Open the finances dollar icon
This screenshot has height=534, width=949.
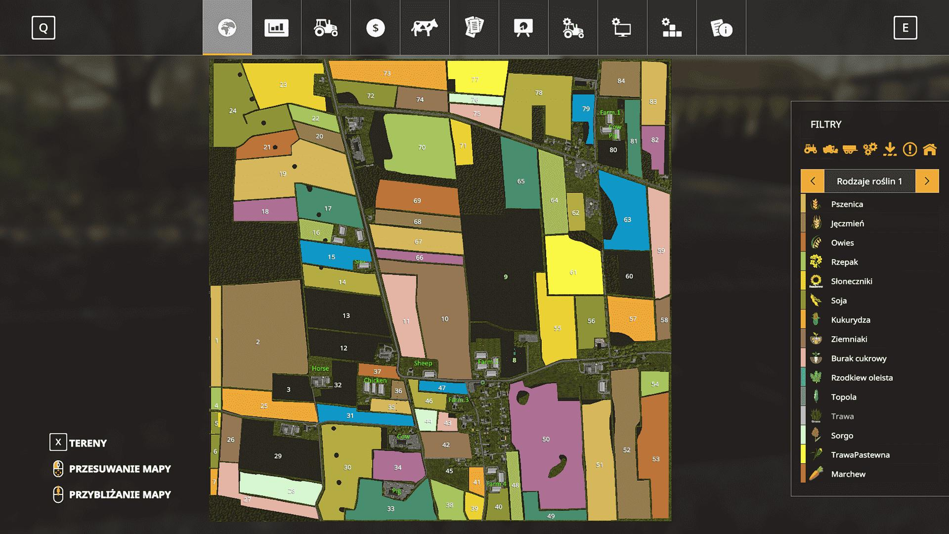click(375, 27)
